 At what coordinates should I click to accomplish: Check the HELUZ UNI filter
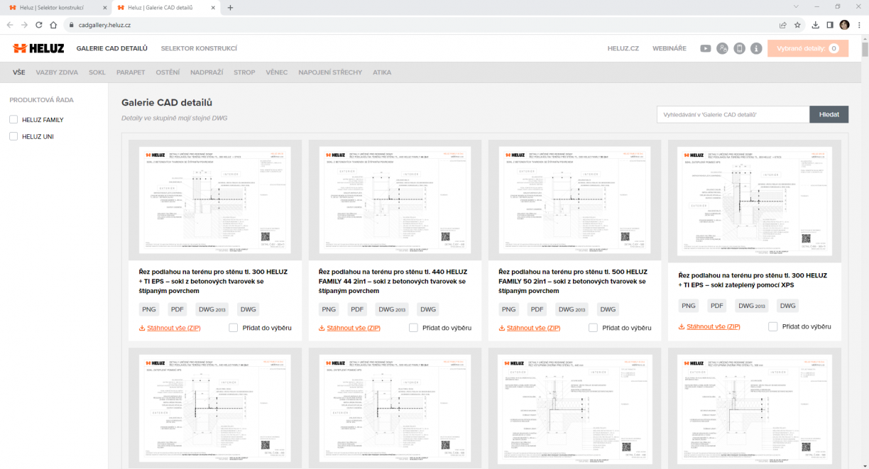[13, 136]
